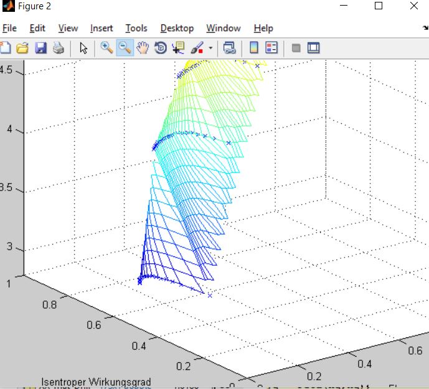Image resolution: width=429 pixels, height=389 pixels.
Task: Open the Tools menu
Action: pos(136,28)
